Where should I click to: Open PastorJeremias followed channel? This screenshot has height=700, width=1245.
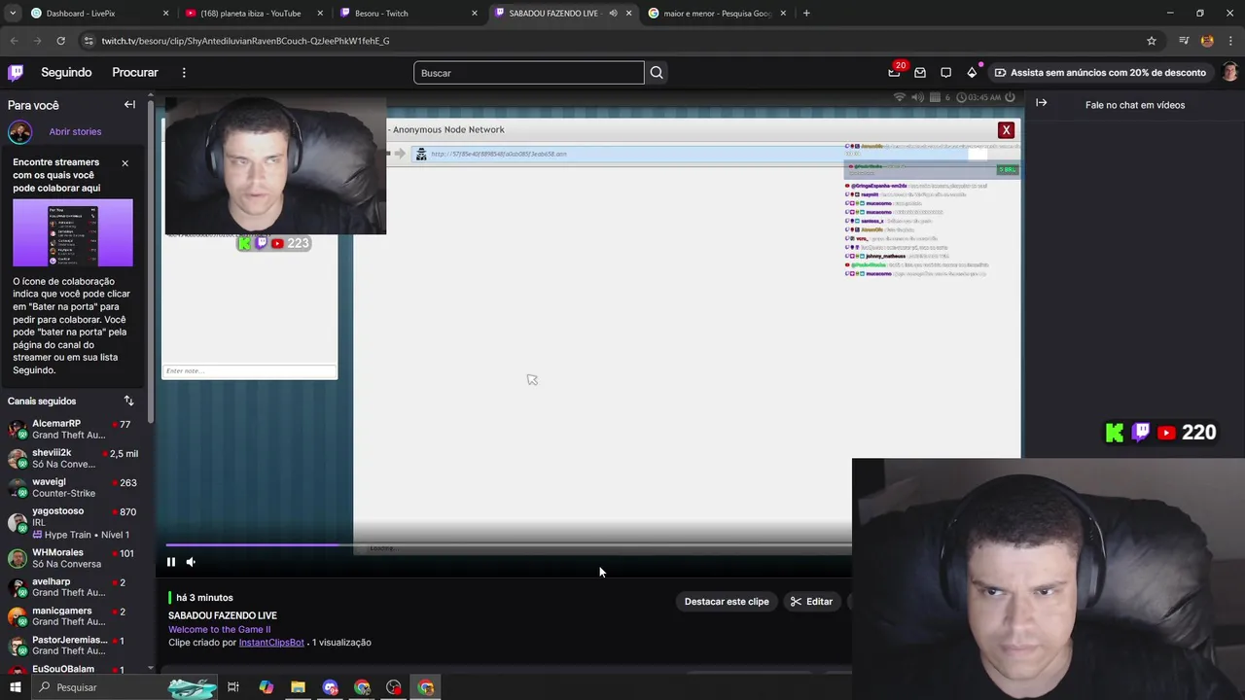(x=76, y=646)
